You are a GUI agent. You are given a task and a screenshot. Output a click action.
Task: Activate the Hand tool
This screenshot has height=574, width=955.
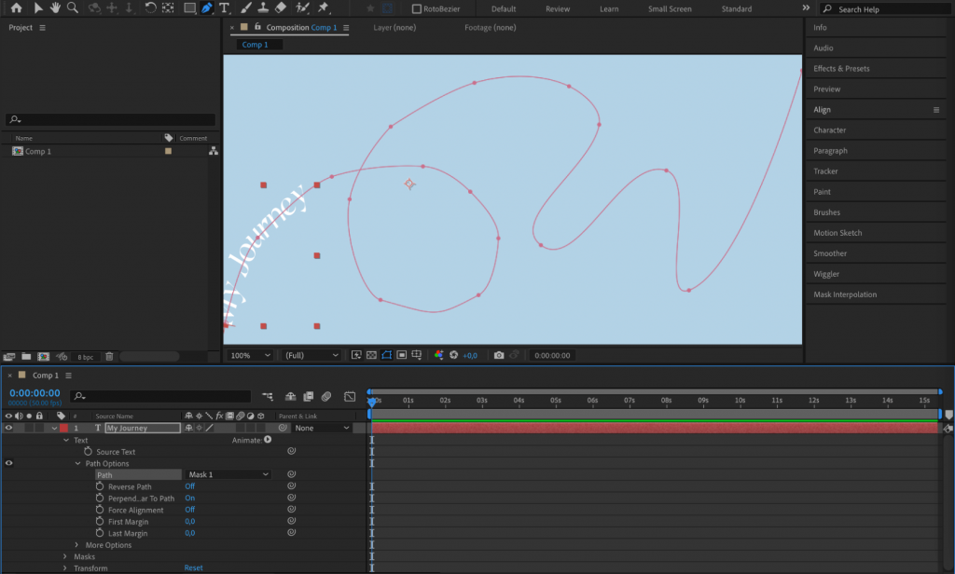point(56,8)
